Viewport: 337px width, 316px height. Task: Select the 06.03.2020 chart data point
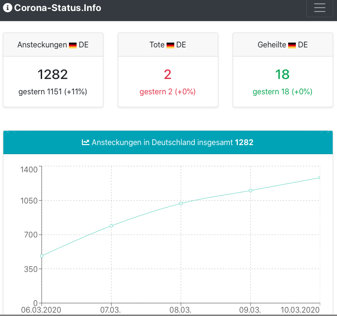(42, 256)
